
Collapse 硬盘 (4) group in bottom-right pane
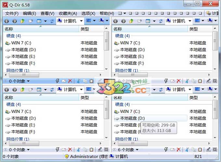tap(122, 104)
